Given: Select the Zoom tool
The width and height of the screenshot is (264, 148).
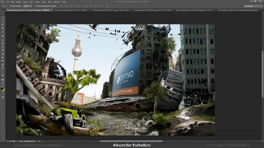Looking at the screenshot, I should pos(2,83).
